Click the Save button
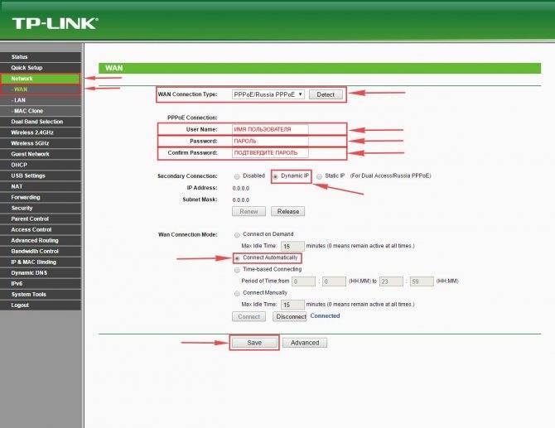The width and height of the screenshot is (555, 428). [254, 343]
